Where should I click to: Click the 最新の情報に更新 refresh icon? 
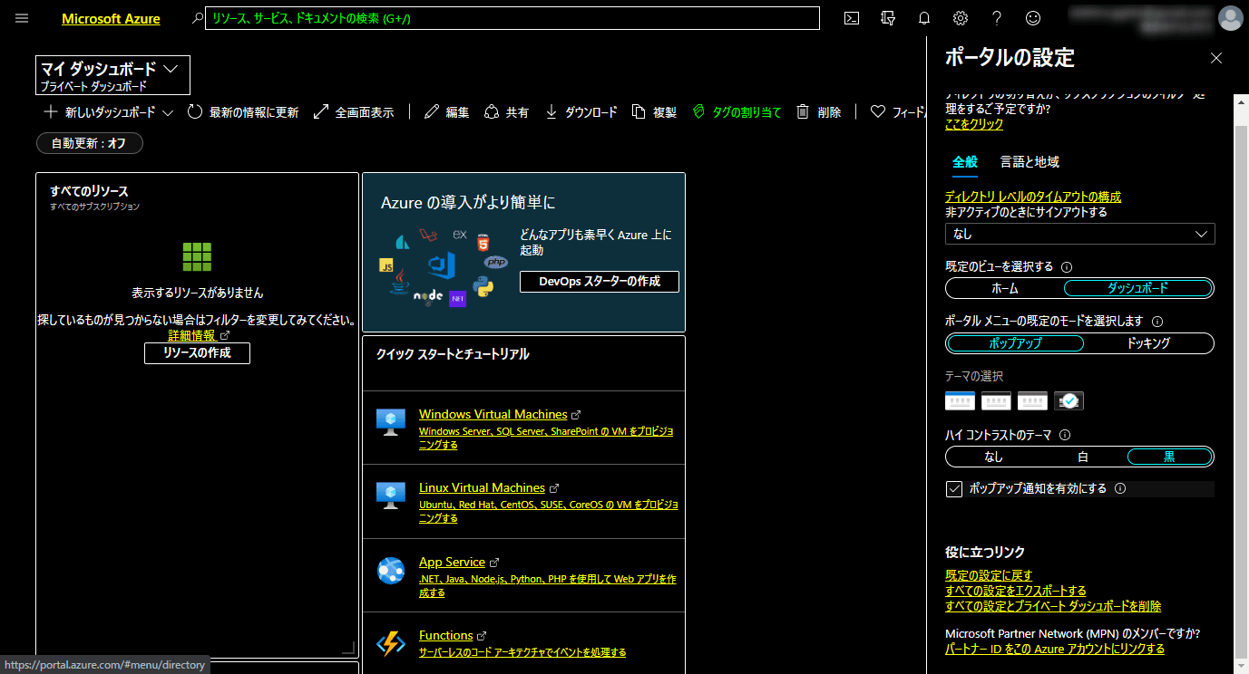(195, 112)
